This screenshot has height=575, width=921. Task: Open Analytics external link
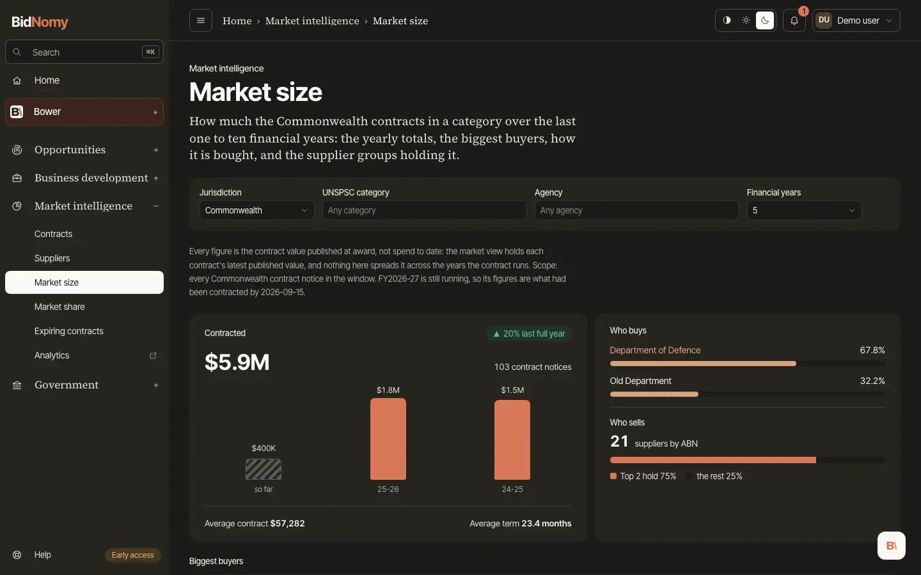coord(84,355)
